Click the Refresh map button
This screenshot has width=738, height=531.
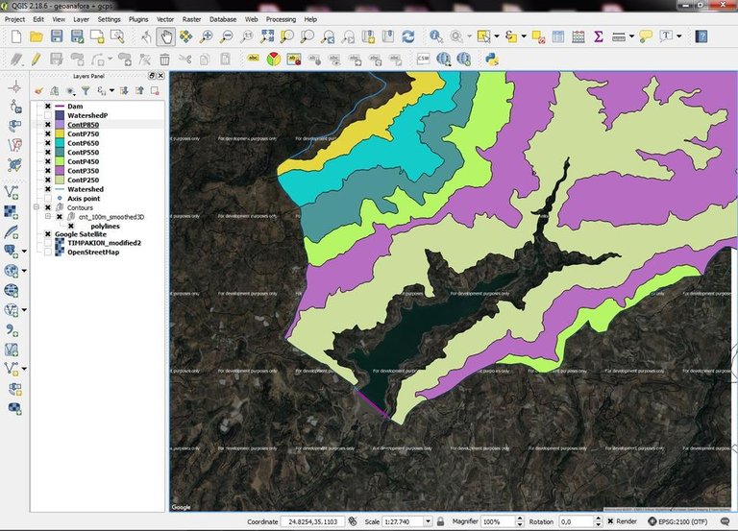pyautogui.click(x=408, y=36)
